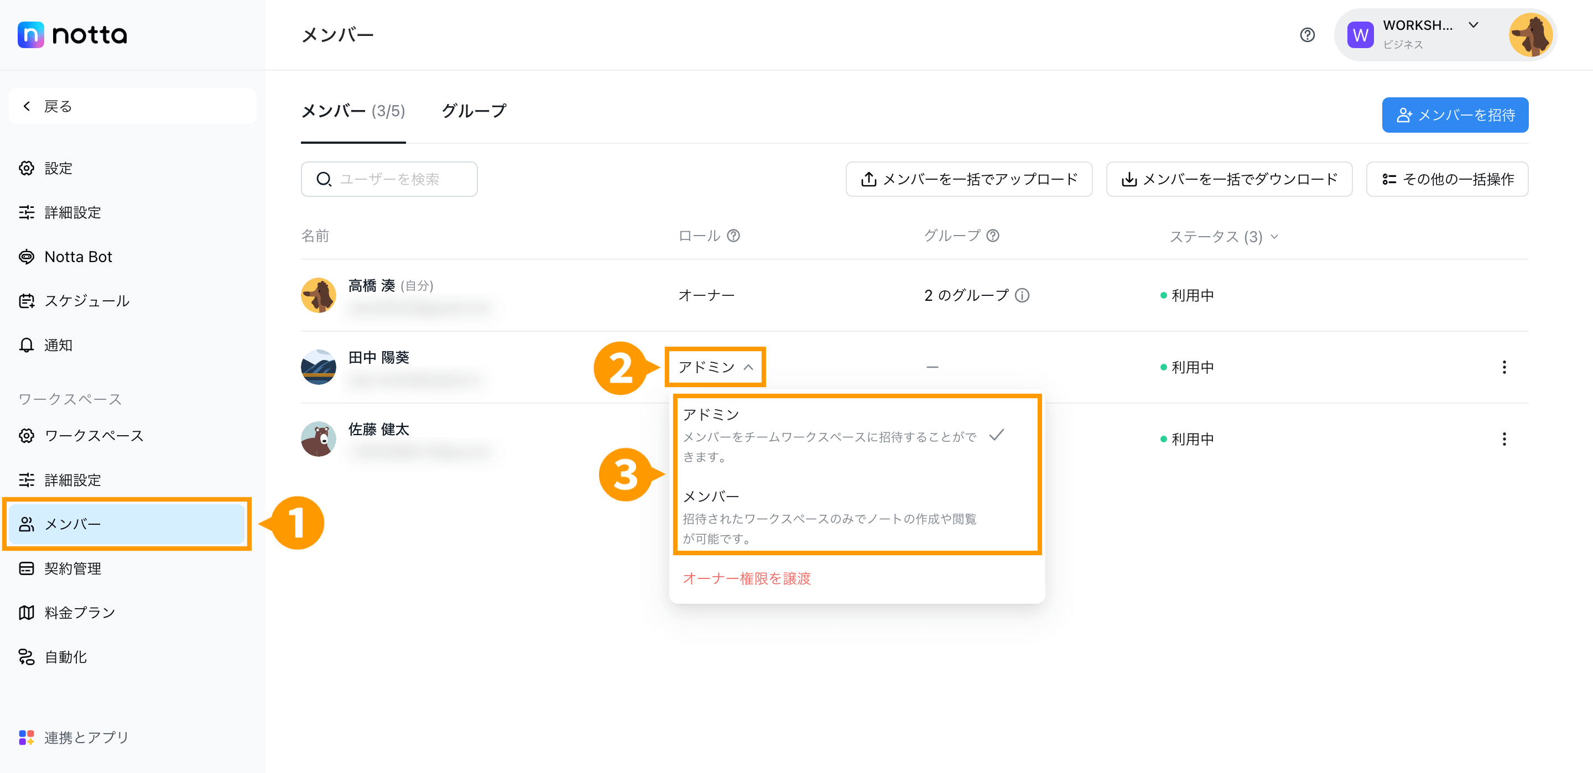Focus the ユーザーを検索 search field
The image size is (1593, 773).
(x=388, y=179)
